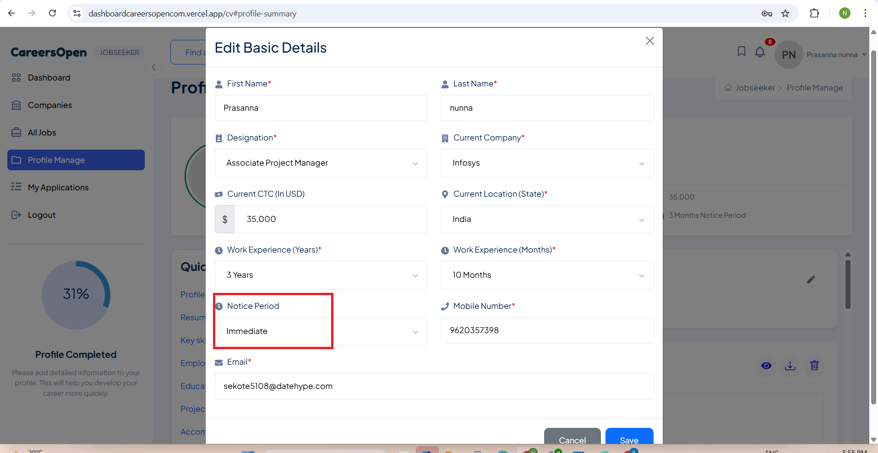Expand the Current Company dropdown
This screenshot has width=878, height=453.
click(x=547, y=163)
